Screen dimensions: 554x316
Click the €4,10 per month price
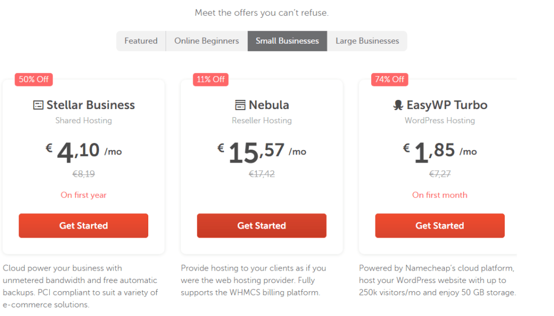[84, 152]
